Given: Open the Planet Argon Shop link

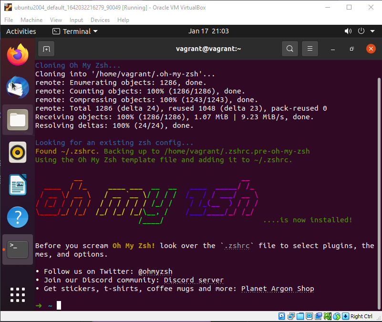Looking at the screenshot, I should 278,289.
